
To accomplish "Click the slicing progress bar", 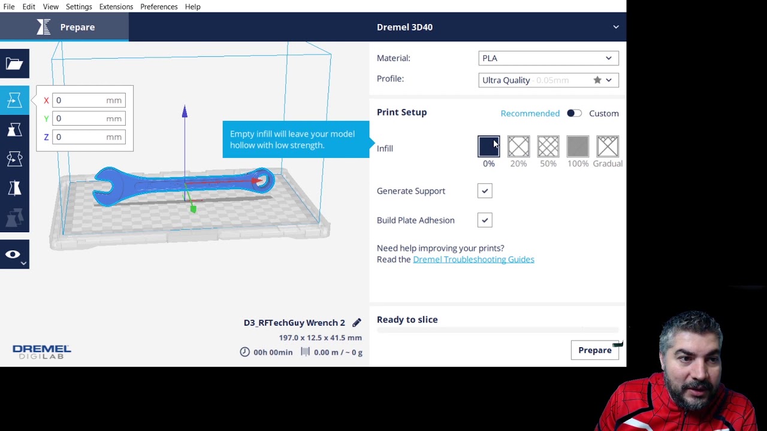I will pos(497,330).
